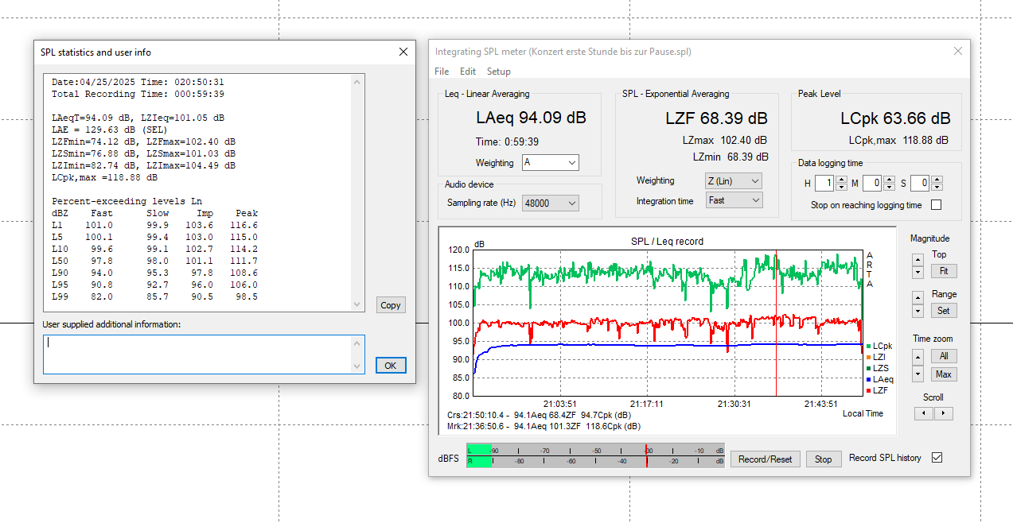Click the Stop button
1013x523 pixels.
824,459
